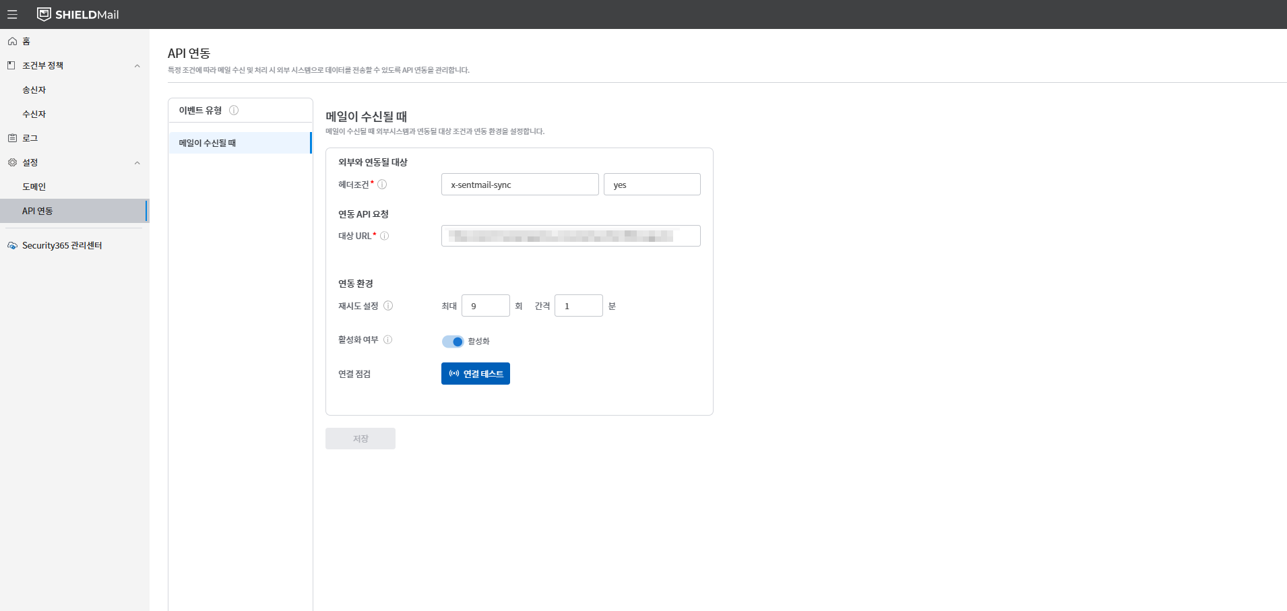The width and height of the screenshot is (1287, 611).
Task: Open Security365 관리센터 cloud icon link
Action: (12, 245)
